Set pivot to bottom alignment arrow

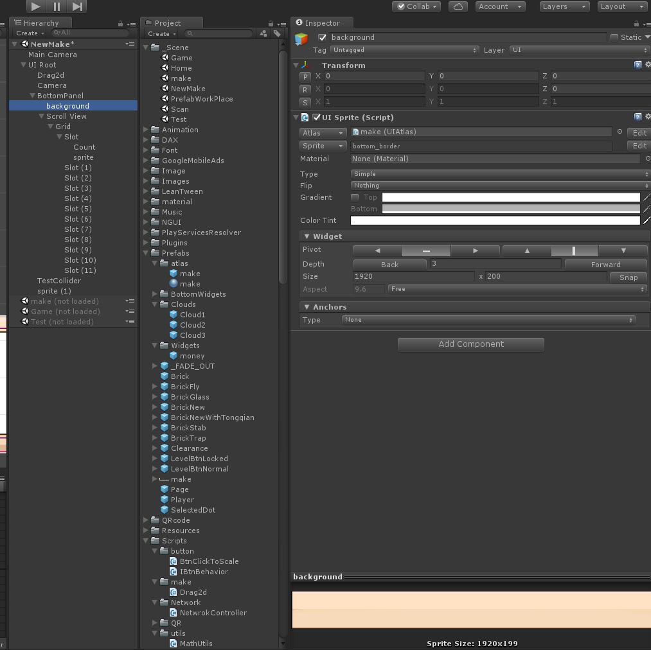point(623,250)
